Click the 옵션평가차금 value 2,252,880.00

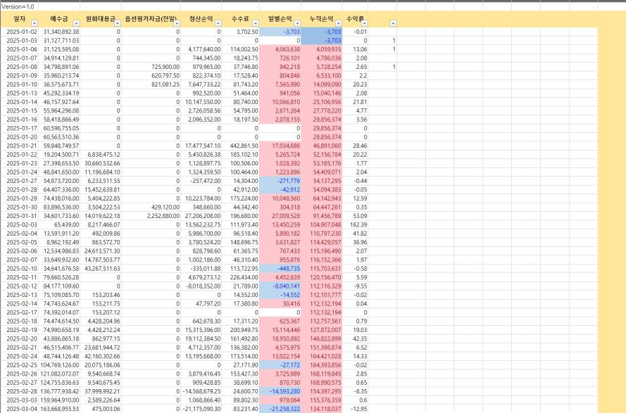pos(151,216)
